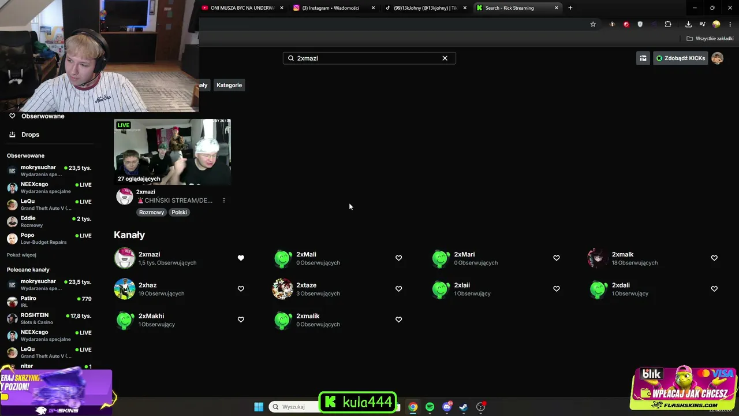The width and height of the screenshot is (739, 416).
Task: Open a new browser tab
Action: (x=570, y=8)
